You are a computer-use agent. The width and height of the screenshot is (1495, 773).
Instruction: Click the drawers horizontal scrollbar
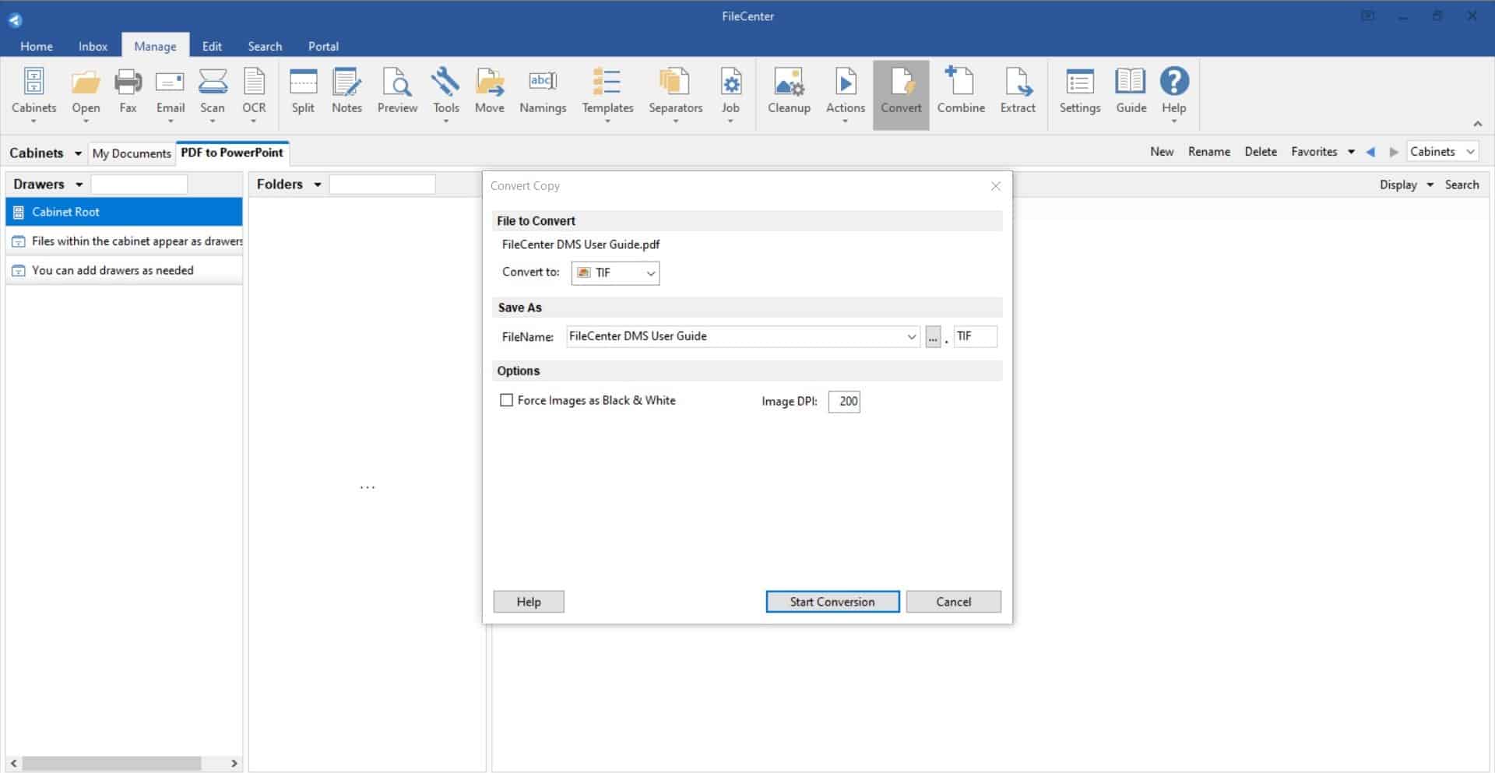click(x=111, y=763)
